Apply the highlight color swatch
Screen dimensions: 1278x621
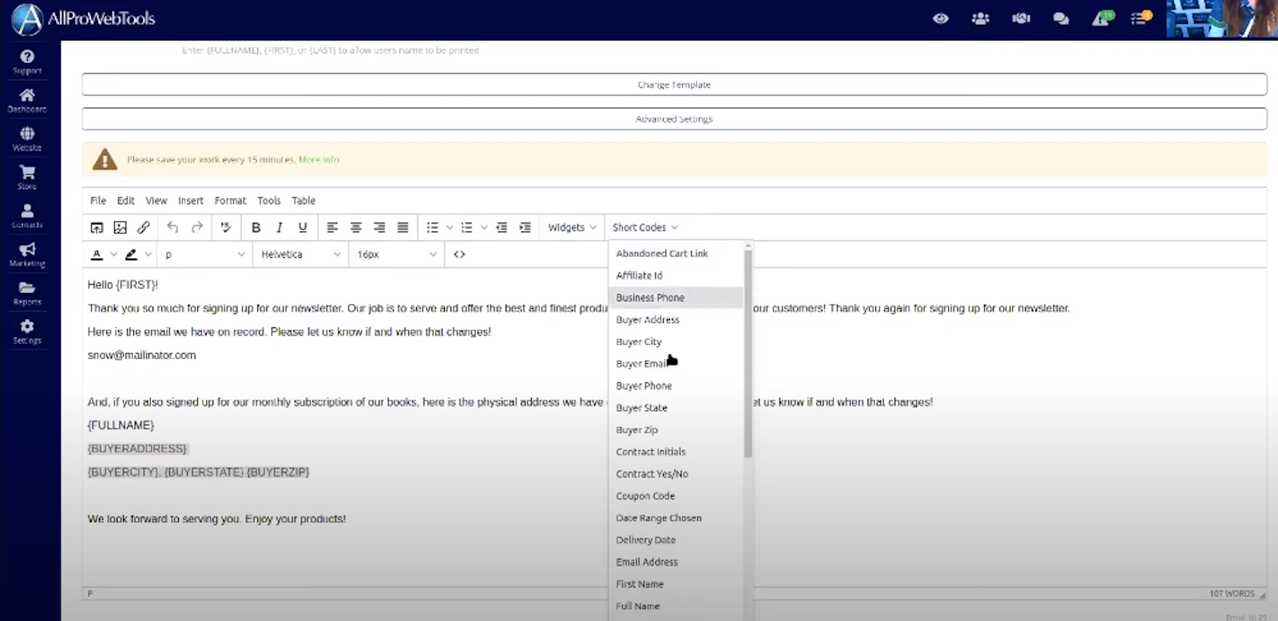(x=131, y=255)
